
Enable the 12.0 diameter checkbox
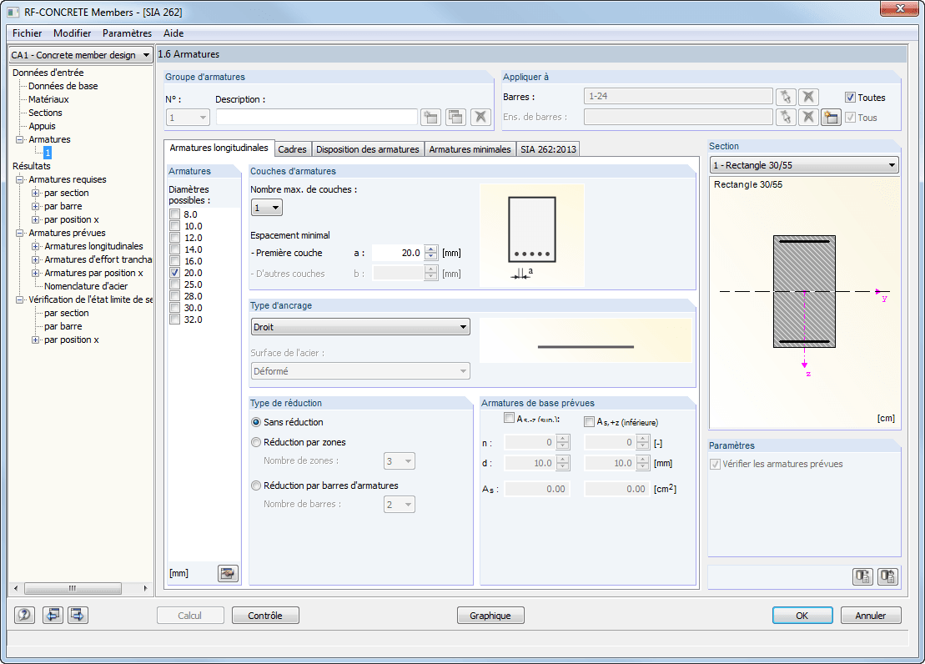174,237
